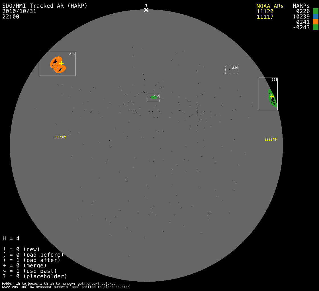This screenshot has height=291, width=319.
Task: Click the 22:00 time stamp
Action: [11, 17]
